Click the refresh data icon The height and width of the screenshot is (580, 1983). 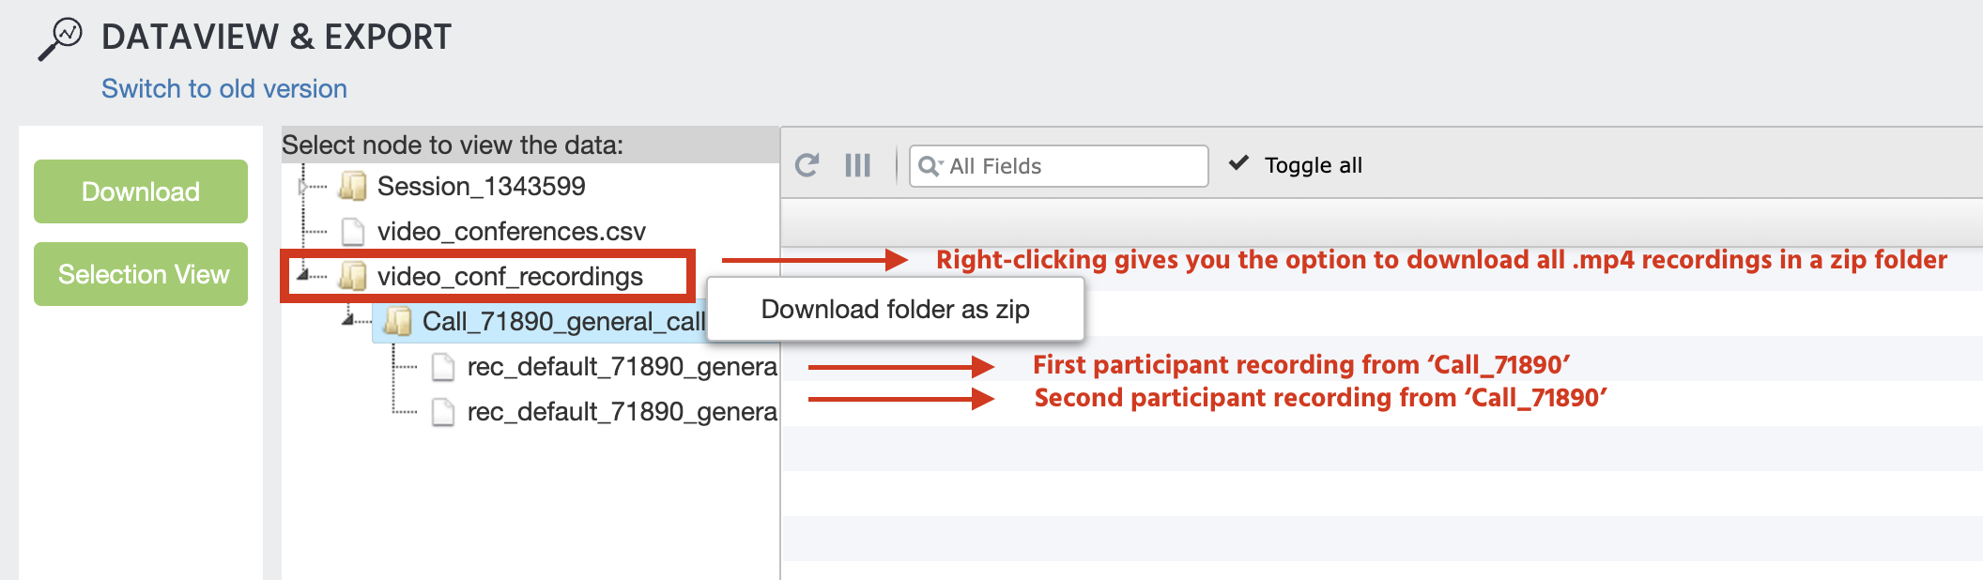[x=807, y=165]
